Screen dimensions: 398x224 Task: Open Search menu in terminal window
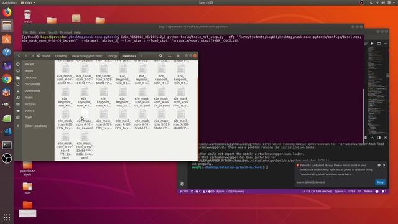52,32
